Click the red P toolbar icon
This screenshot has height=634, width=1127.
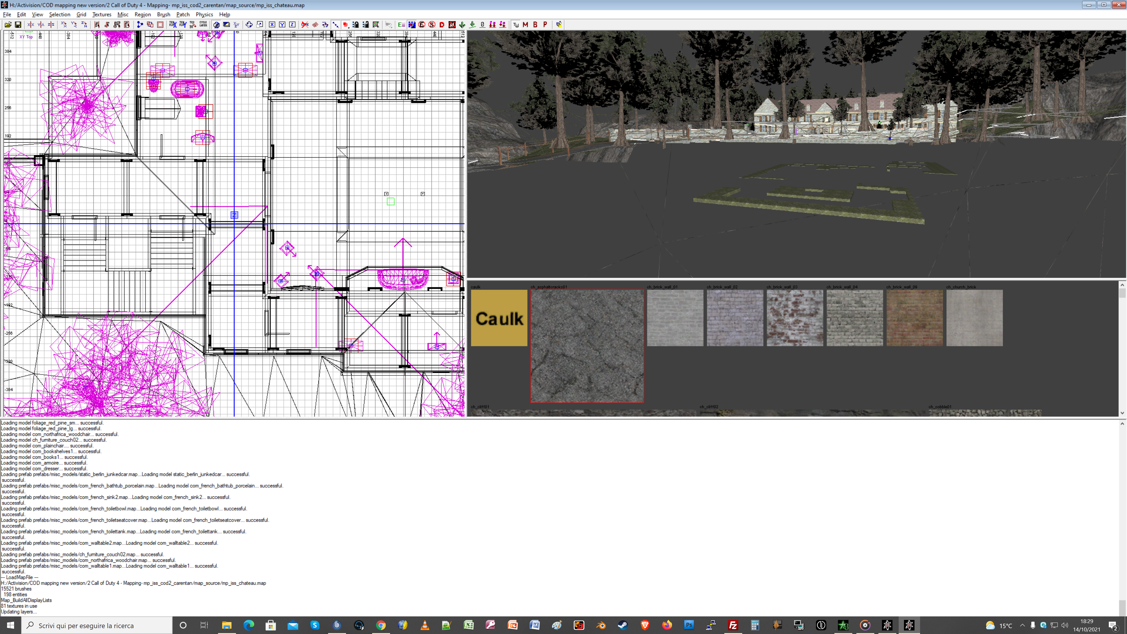coord(545,24)
